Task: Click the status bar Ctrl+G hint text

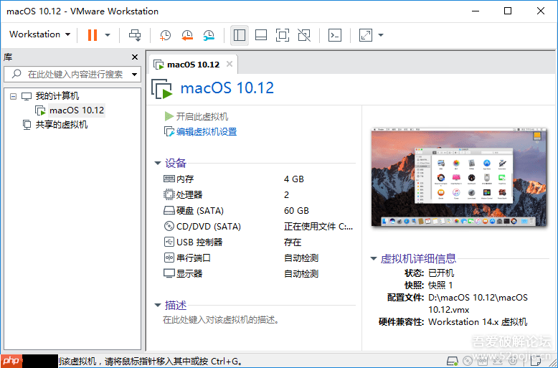Action: click(151, 362)
